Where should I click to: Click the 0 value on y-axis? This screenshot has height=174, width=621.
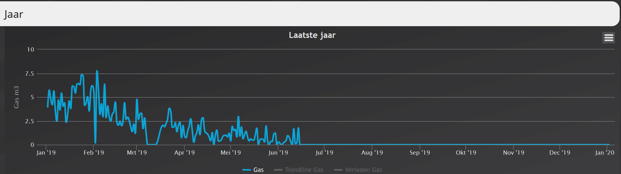point(32,145)
